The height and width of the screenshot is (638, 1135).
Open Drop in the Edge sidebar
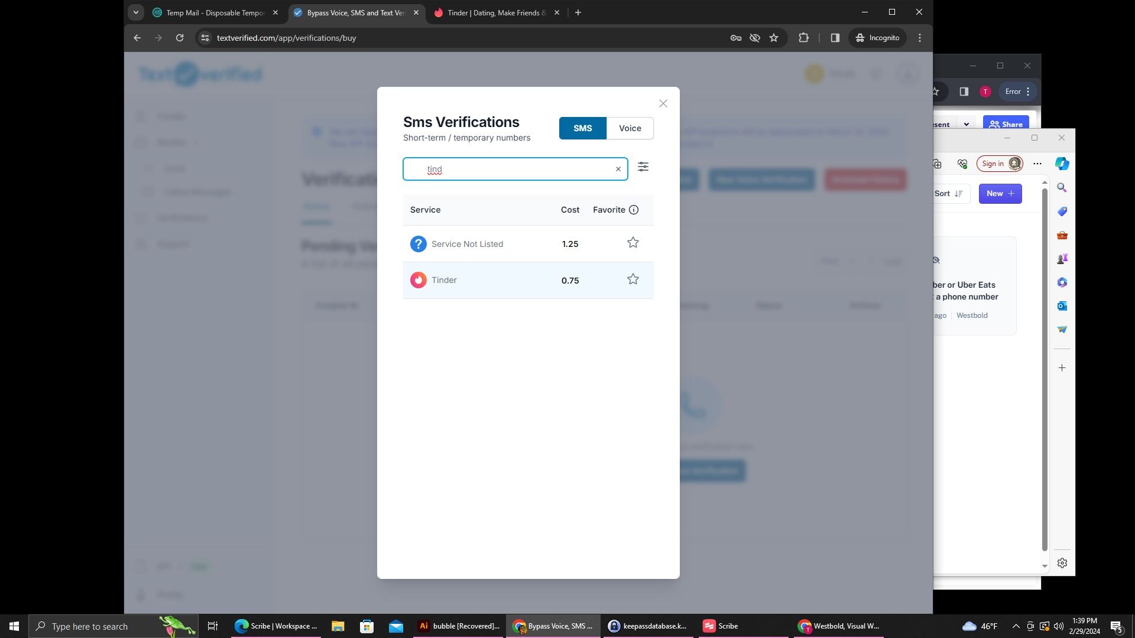click(1062, 330)
